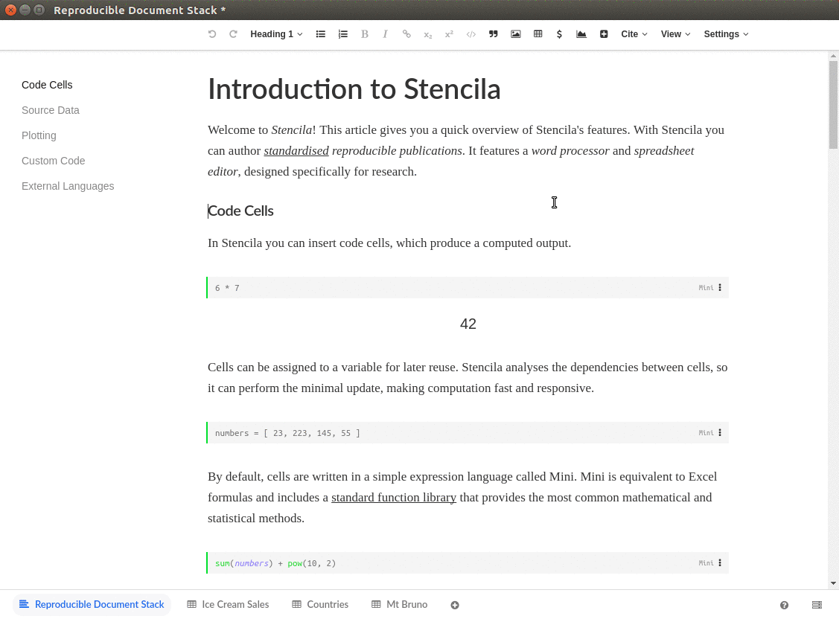Click the plus-box insert cell icon

604,33
